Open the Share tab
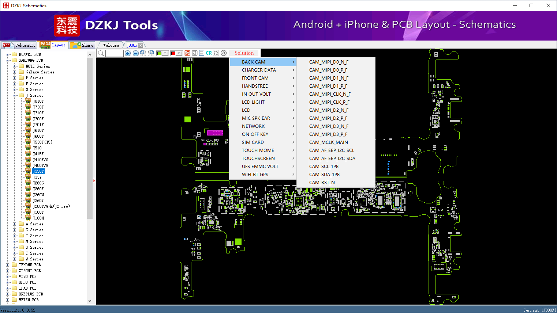This screenshot has width=557, height=313. (82, 45)
